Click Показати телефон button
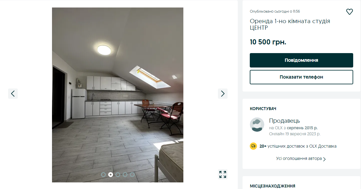Image resolution: width=361 pixels, height=189 pixels. pos(301,77)
